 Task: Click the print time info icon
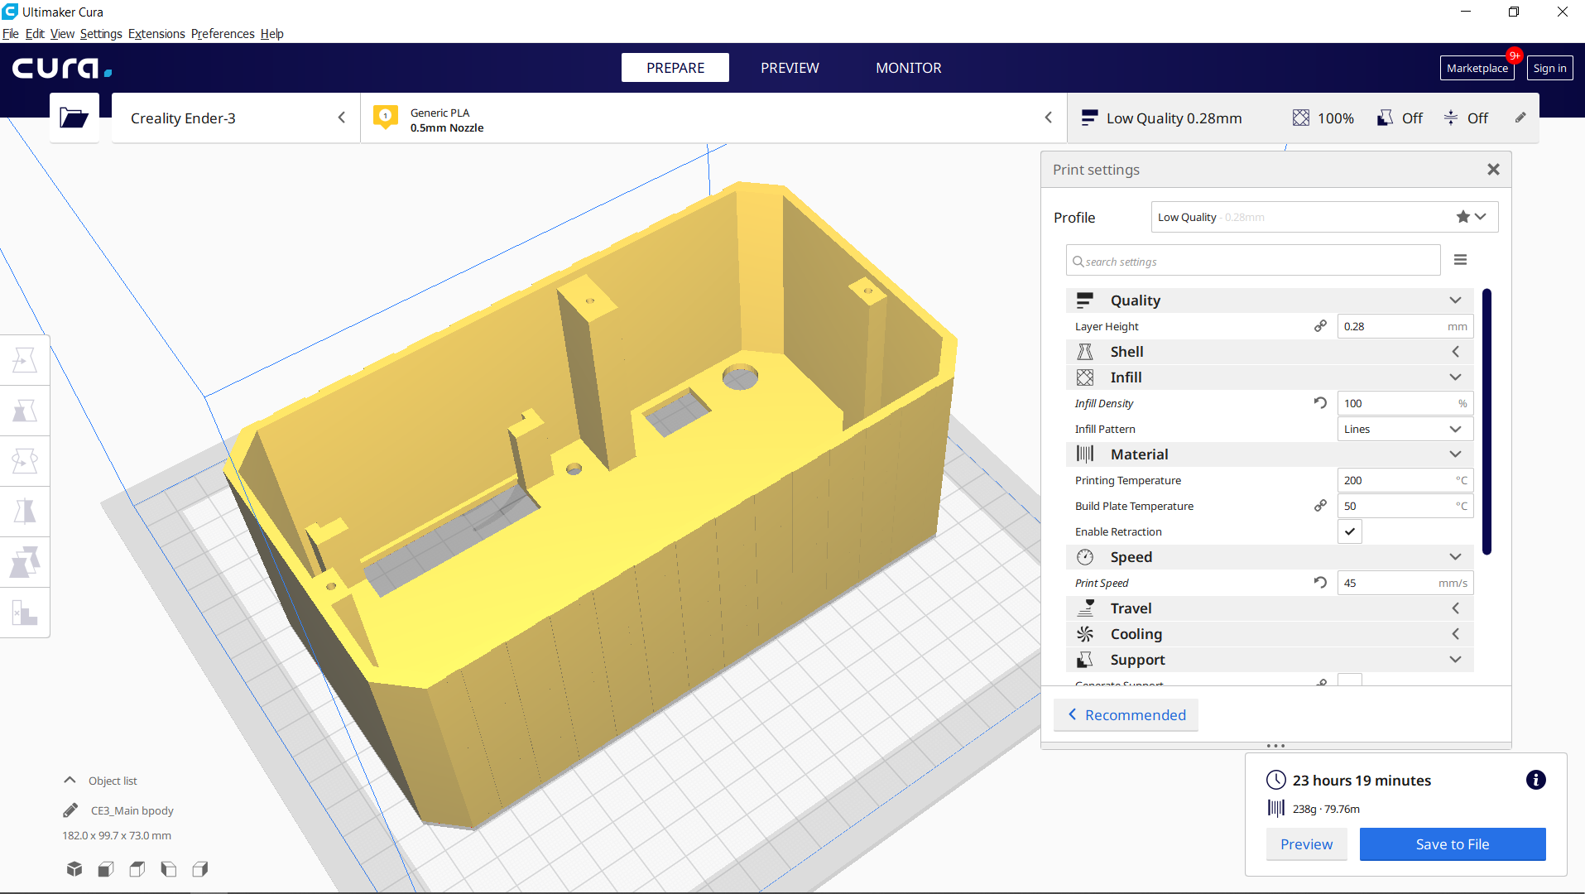point(1535,780)
